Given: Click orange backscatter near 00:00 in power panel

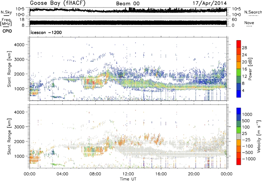Looking at the screenshot, I should click(x=34, y=93).
